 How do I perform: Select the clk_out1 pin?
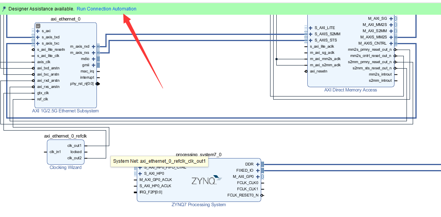click(x=74, y=146)
